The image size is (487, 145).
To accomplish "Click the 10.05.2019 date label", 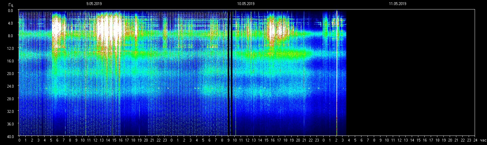I will point(246,4).
